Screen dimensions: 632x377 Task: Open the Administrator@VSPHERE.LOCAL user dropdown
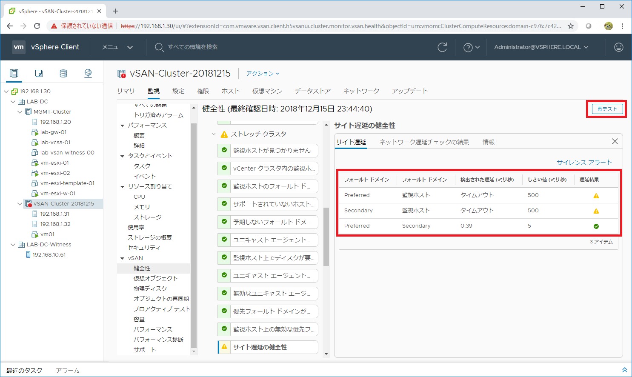541,47
